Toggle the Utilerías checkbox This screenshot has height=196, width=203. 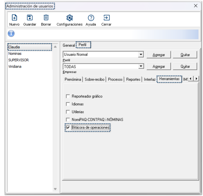68,112
